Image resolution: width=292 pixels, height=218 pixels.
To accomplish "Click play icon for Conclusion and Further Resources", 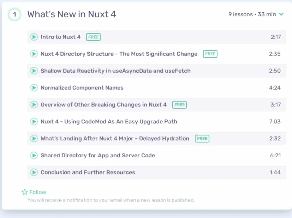I will (34, 172).
